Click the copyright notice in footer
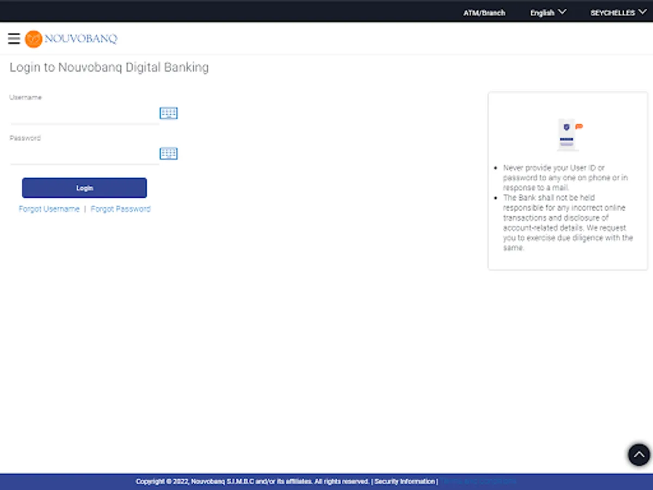The image size is (653, 490). point(252,482)
